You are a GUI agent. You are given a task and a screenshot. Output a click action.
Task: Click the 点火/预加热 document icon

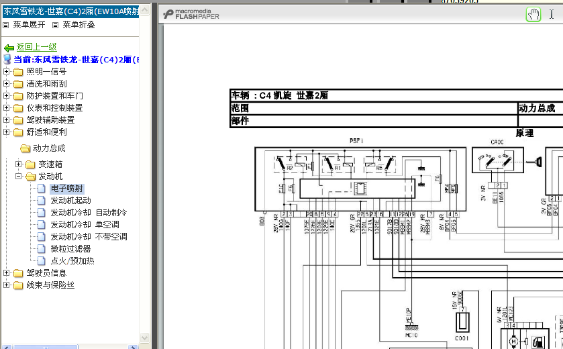(x=42, y=260)
